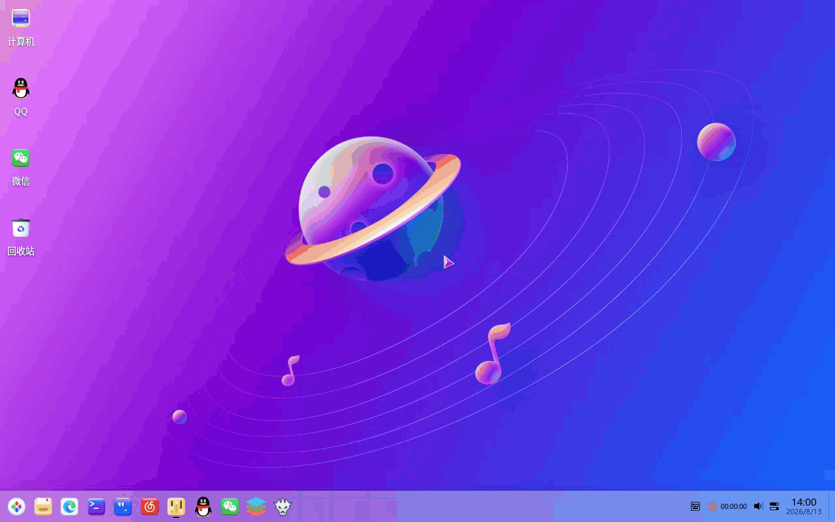Open the calendar from the 14:00 clock

tap(804, 506)
